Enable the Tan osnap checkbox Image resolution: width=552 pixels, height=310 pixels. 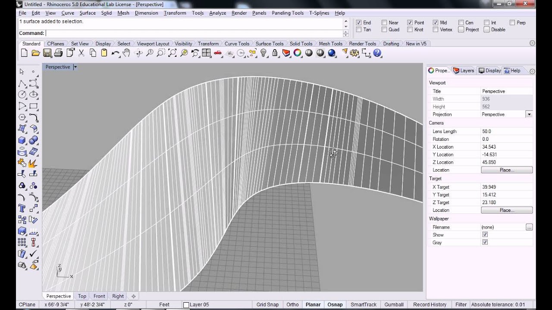pyautogui.click(x=359, y=30)
